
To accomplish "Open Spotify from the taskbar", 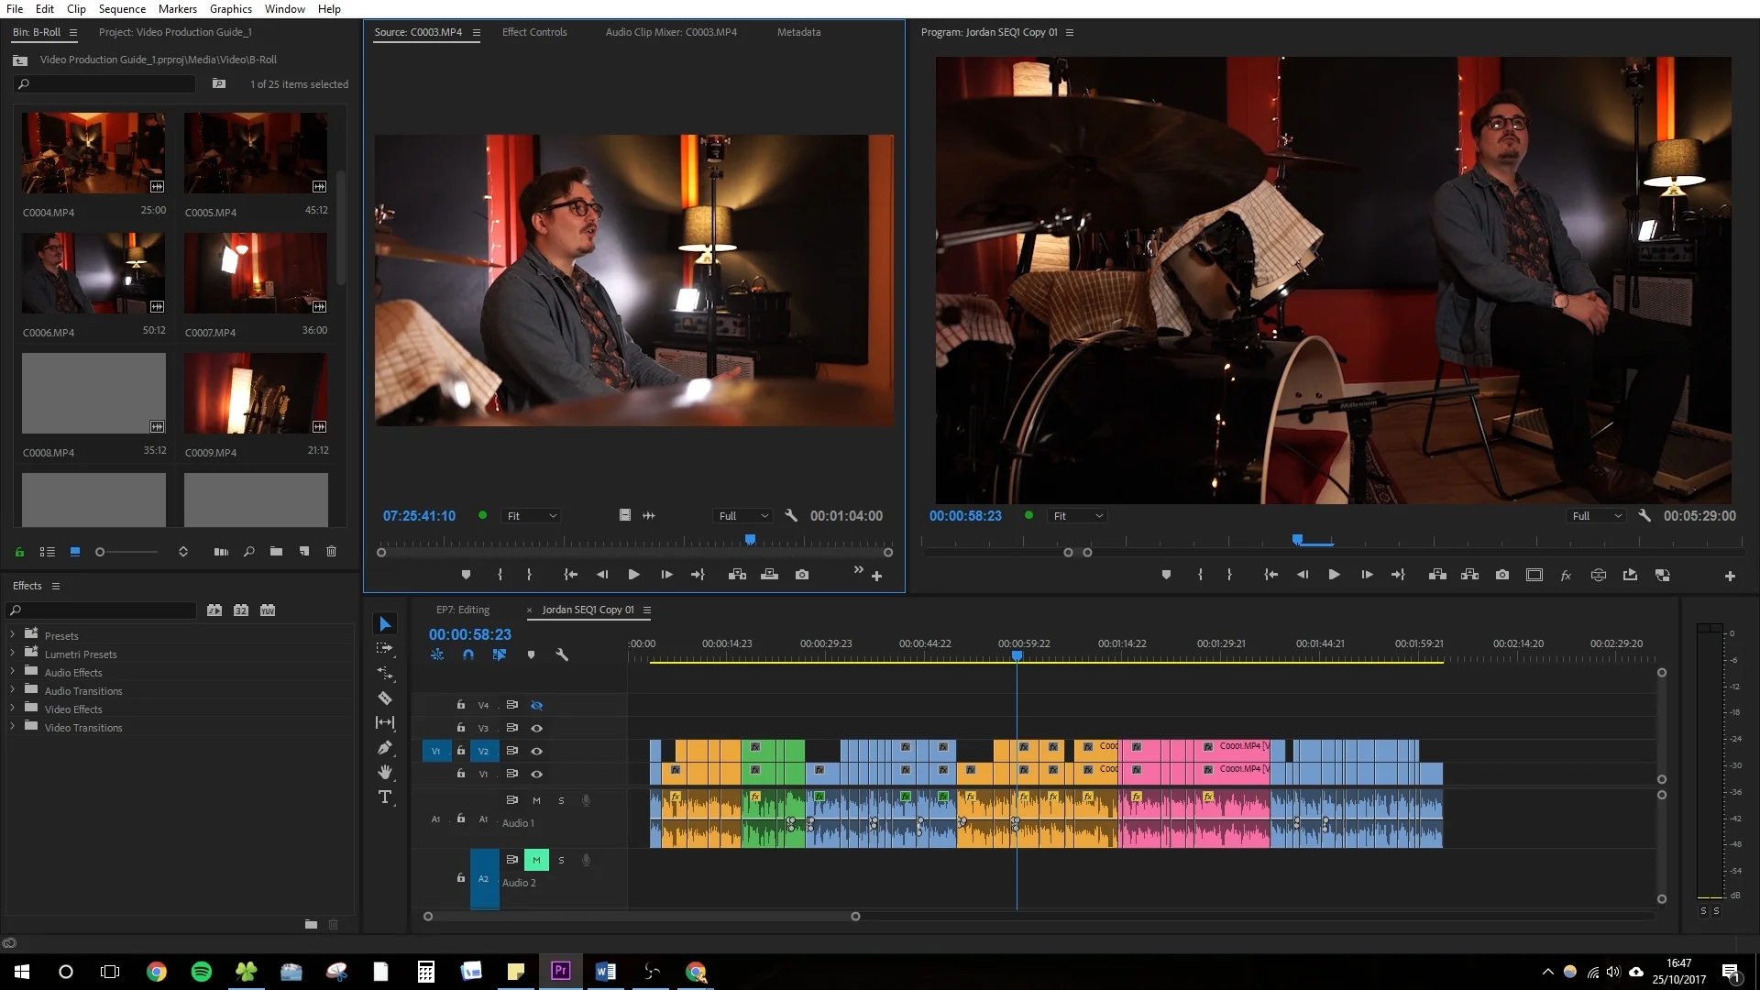I will point(202,971).
